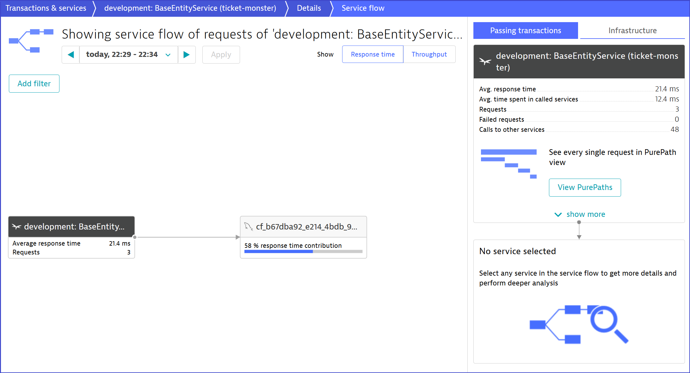Select the Passing transactions tab
Viewport: 690px width, 373px height.
(525, 31)
